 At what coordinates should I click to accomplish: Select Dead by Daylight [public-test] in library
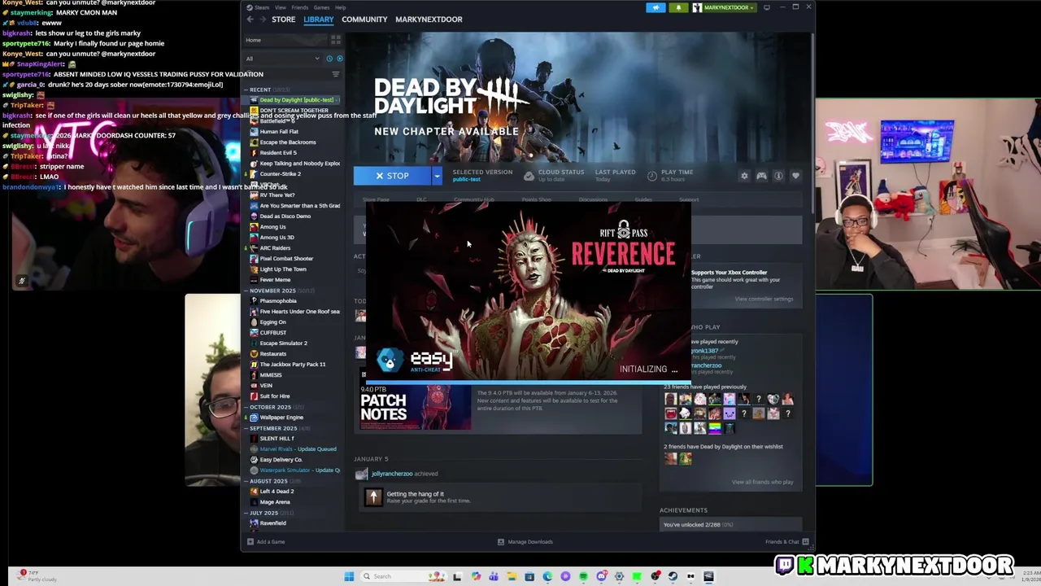tap(294, 100)
